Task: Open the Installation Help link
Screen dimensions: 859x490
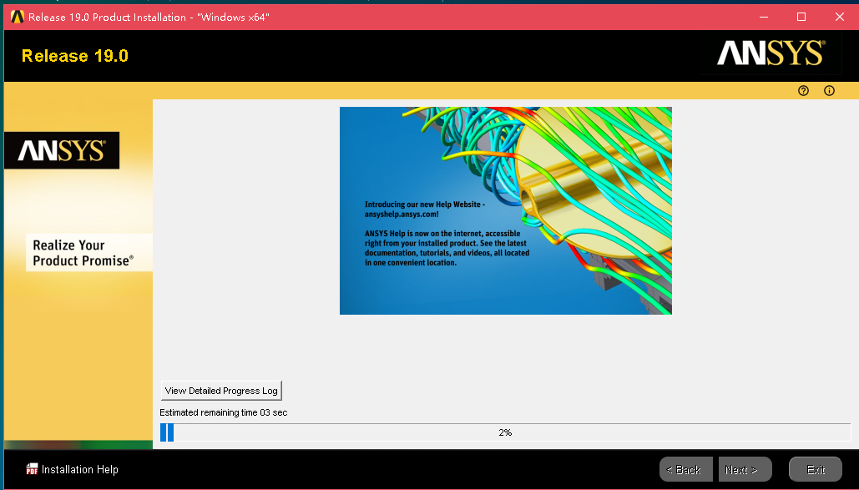Action: (x=80, y=470)
